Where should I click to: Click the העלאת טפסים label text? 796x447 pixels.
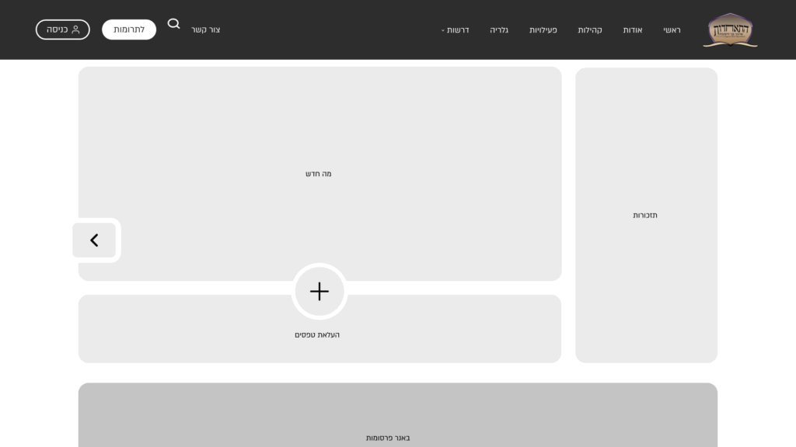317,335
